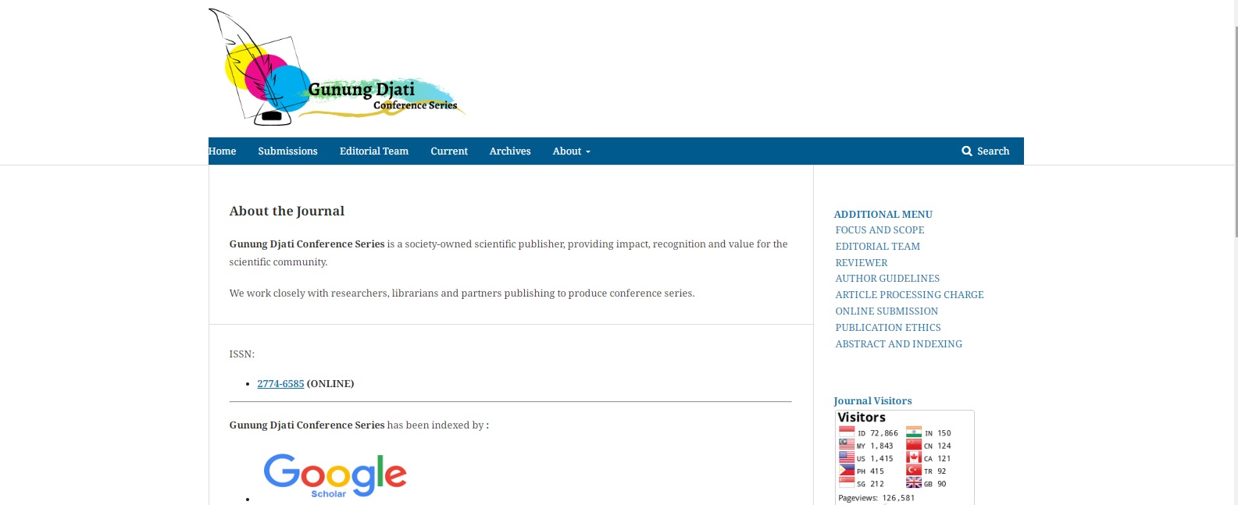The height and width of the screenshot is (505, 1238).
Task: Open Publication Ethics sidebar link
Action: click(888, 328)
